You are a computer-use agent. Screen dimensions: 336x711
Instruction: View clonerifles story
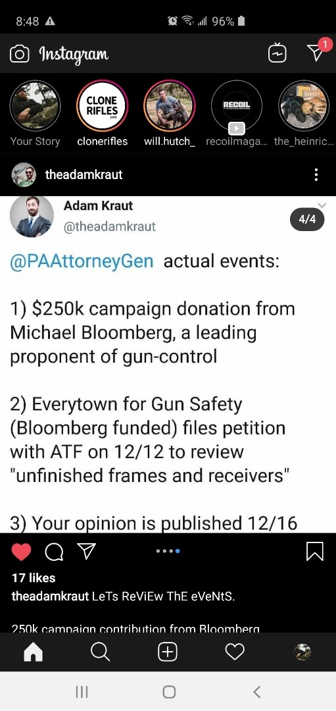[103, 106]
